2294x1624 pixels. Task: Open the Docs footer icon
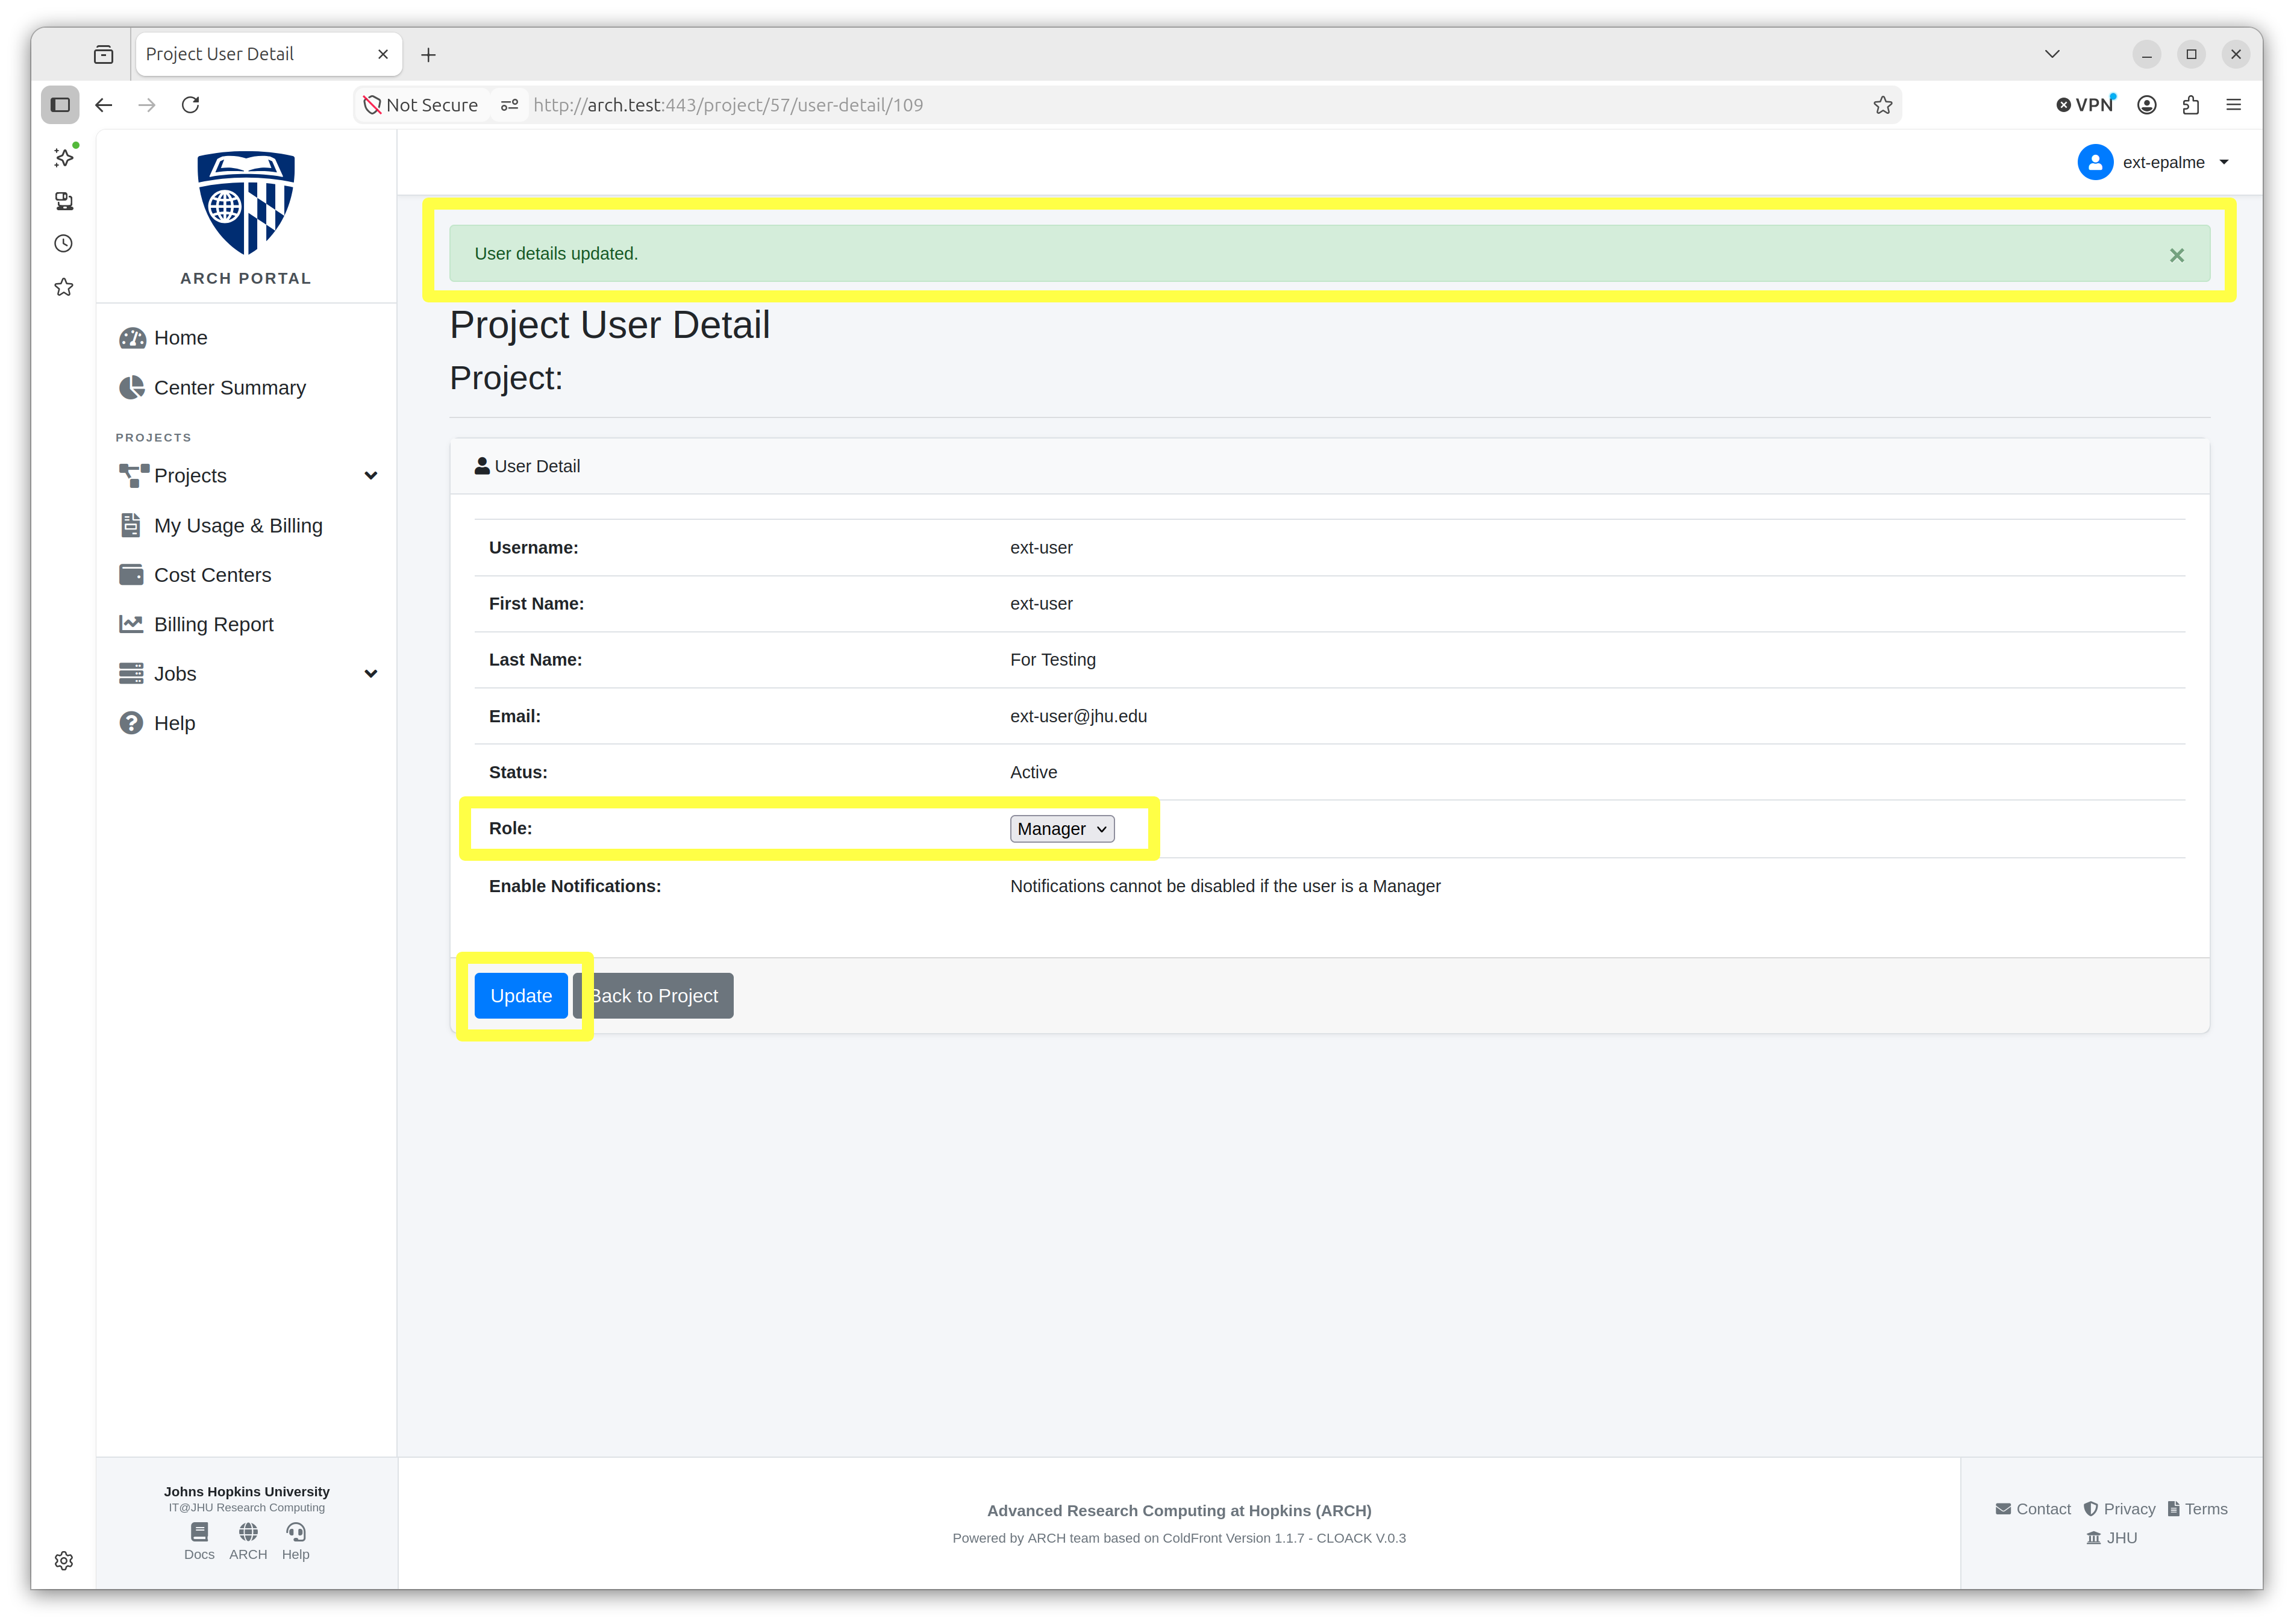click(199, 1541)
